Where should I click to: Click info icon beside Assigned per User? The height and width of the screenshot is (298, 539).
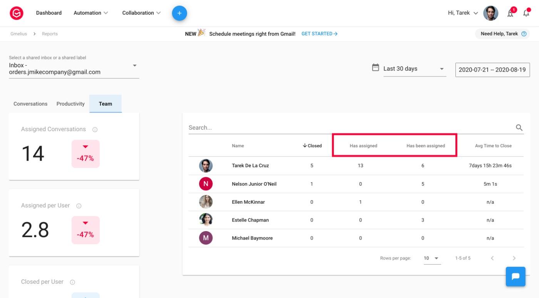[79, 206]
